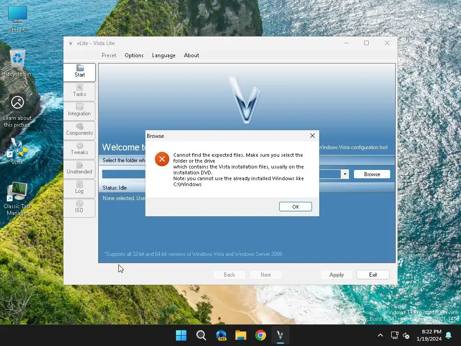
Task: Click the Browse button in vLite
Action: click(372, 174)
